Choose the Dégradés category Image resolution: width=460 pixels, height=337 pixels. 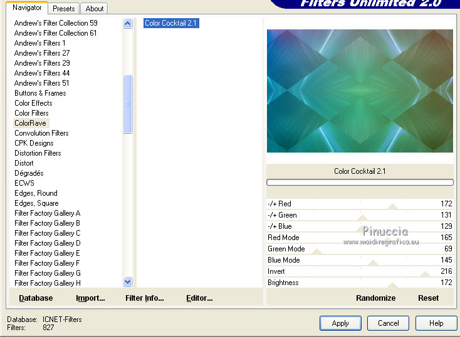click(29, 173)
